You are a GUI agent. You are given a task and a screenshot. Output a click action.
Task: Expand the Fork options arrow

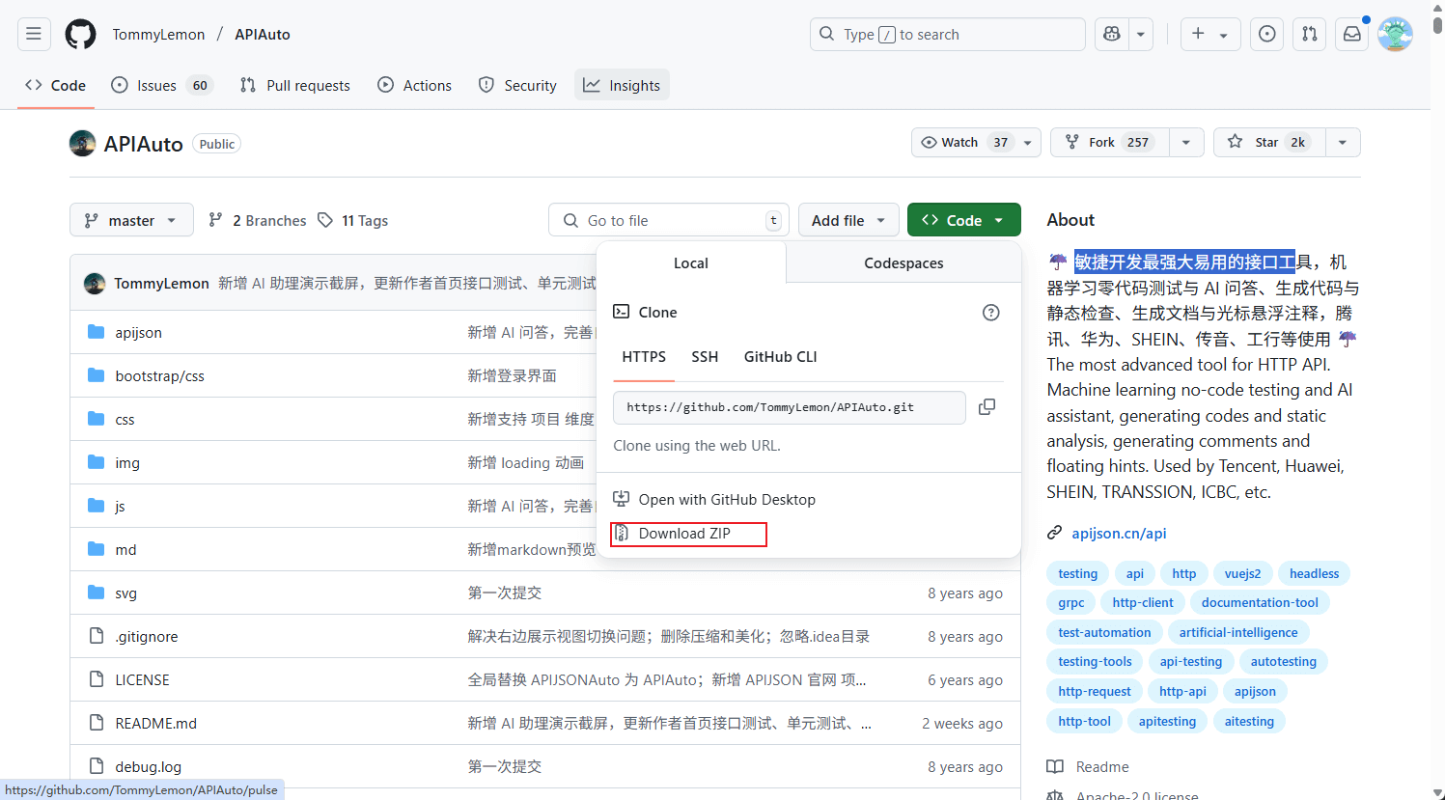coord(1185,143)
